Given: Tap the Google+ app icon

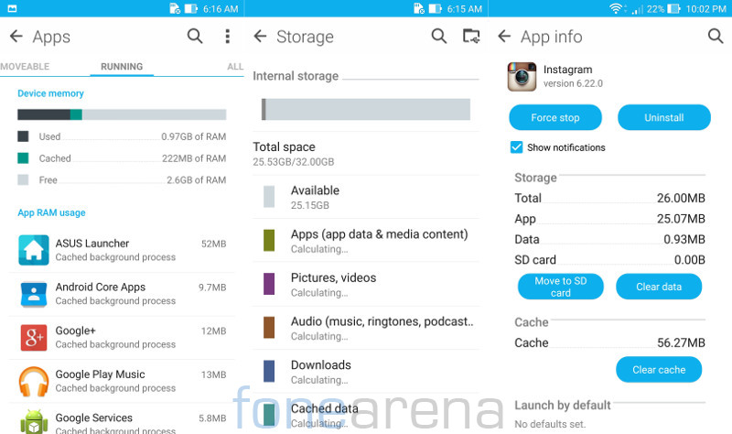Looking at the screenshot, I should click(x=34, y=338).
